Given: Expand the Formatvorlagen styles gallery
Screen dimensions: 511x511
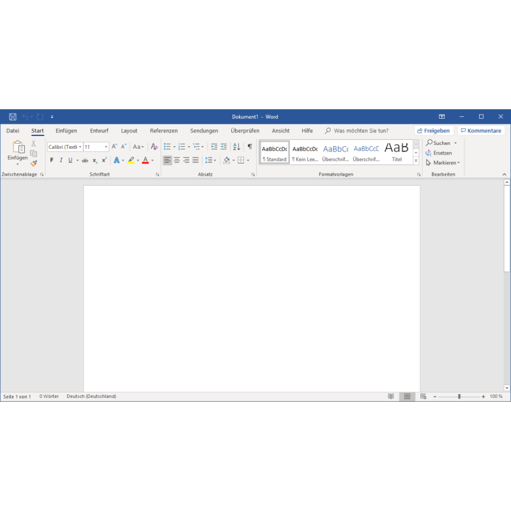Looking at the screenshot, I should (x=416, y=161).
